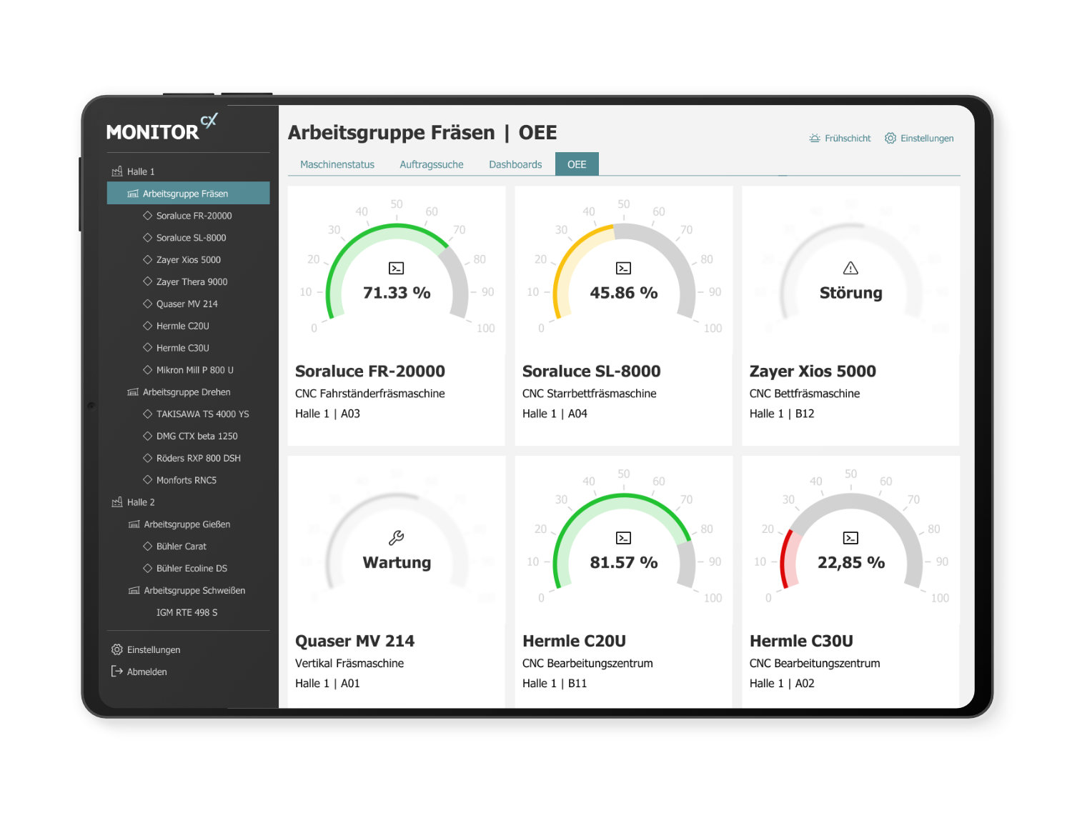Expand the Halle 2 tree node
Image resolution: width=1072 pixels, height=823 pixels.
pyautogui.click(x=117, y=502)
